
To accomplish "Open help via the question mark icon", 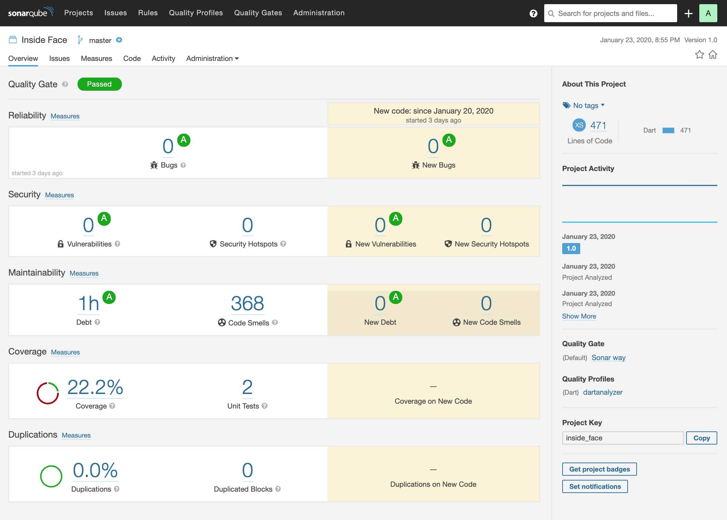I will coord(533,13).
